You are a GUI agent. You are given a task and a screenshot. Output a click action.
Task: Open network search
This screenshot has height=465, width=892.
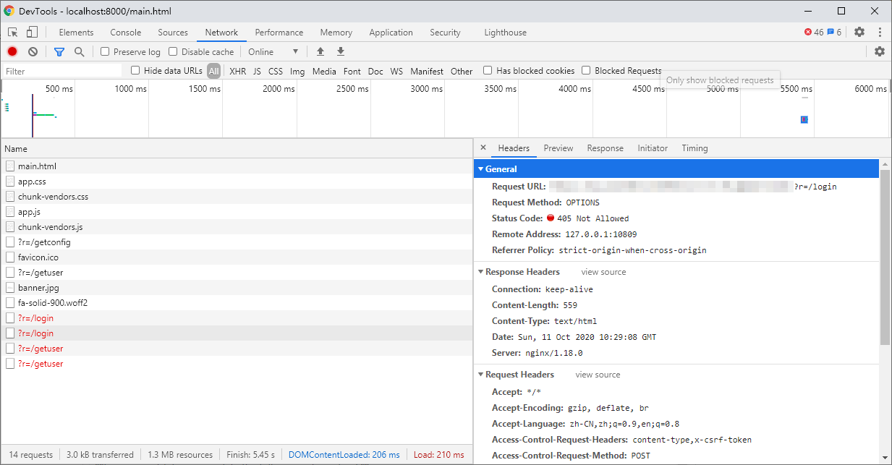pyautogui.click(x=80, y=51)
